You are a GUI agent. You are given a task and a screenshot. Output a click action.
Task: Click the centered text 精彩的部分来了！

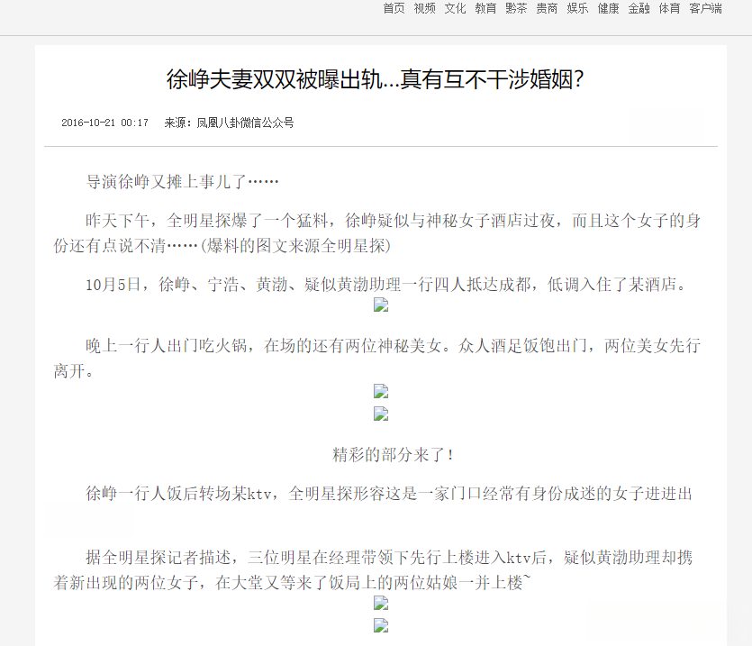tap(393, 454)
